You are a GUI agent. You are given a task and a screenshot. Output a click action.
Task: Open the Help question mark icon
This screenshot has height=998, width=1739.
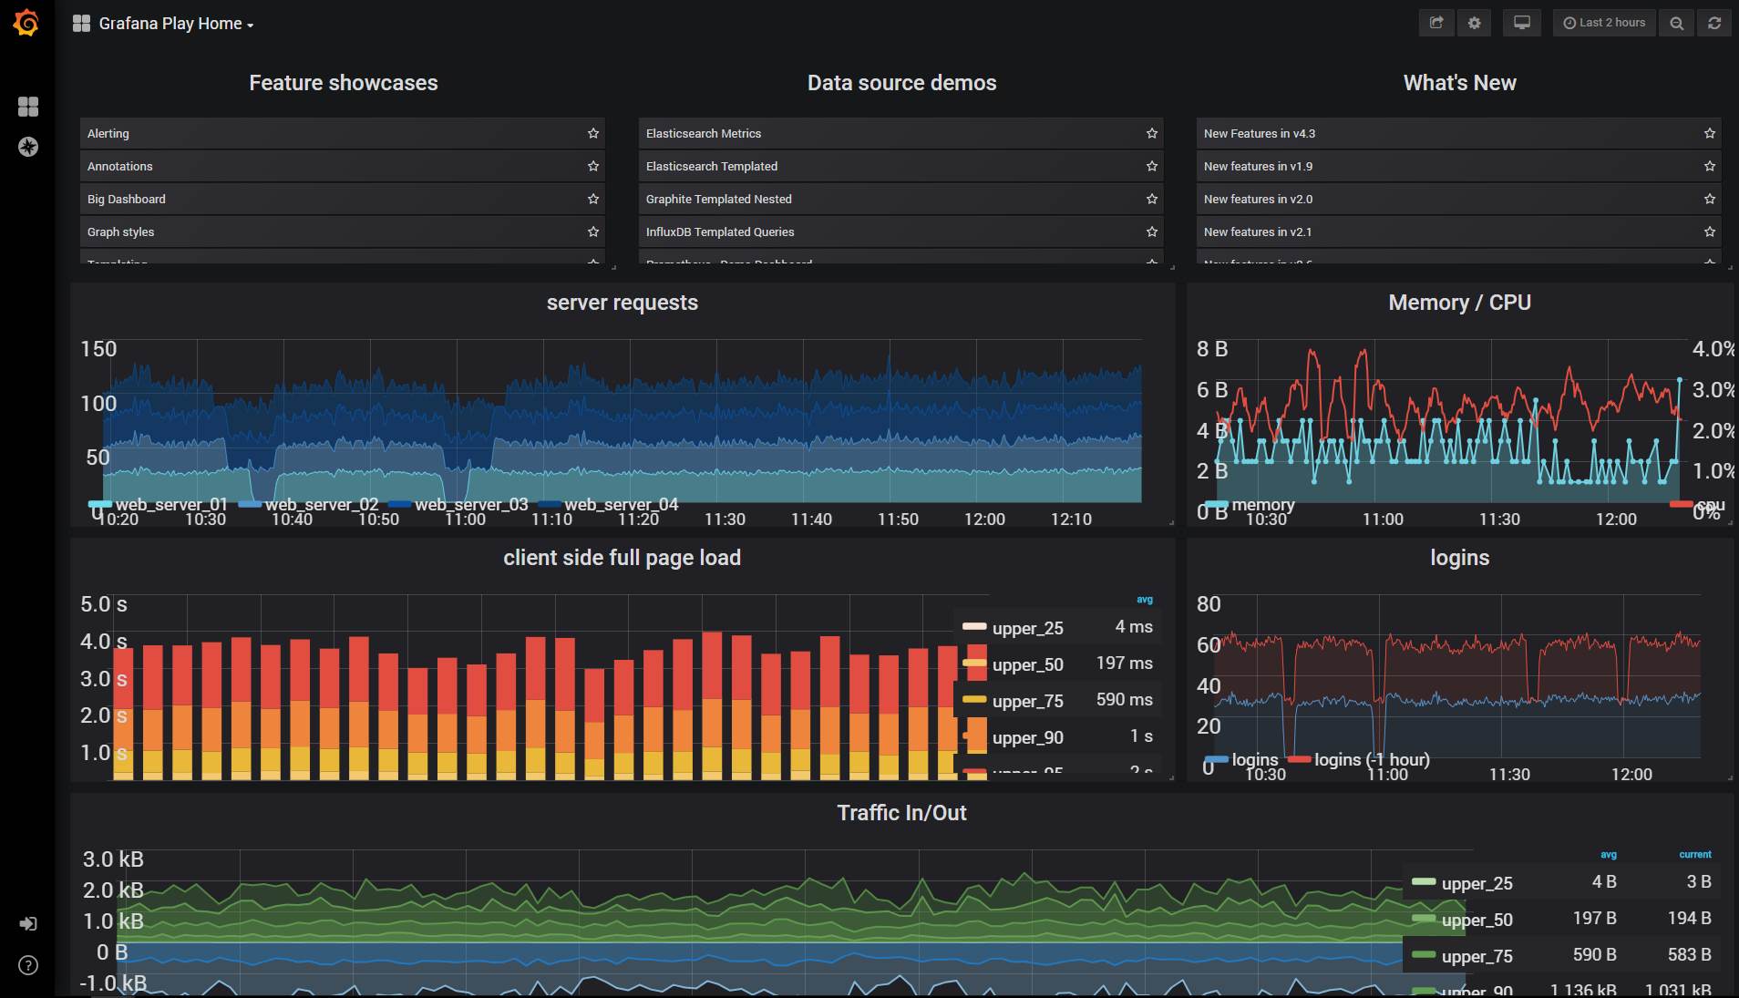point(28,965)
